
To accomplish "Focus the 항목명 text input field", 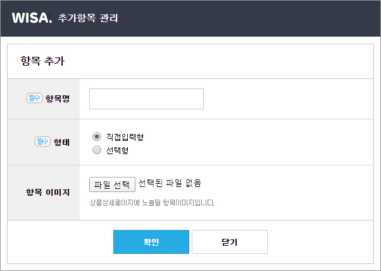I will [147, 99].
